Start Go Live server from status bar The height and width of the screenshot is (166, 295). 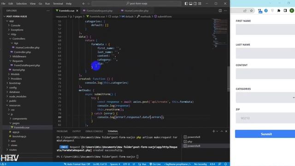pos(155,164)
